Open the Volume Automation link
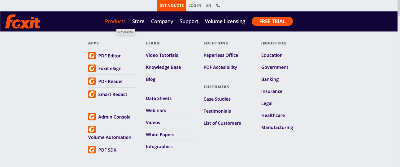 (110, 137)
